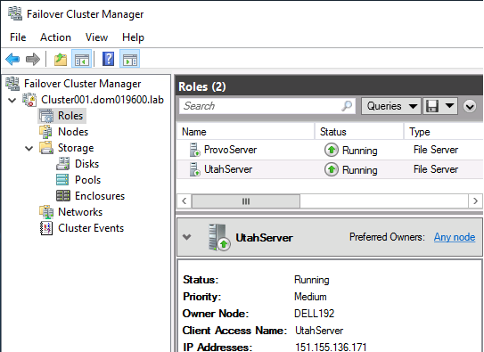This screenshot has width=484, height=352.
Task: Click the roles list horizontal scrollbar thumb
Action: [x=246, y=201]
